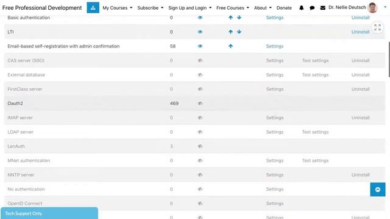Enable LDAP server eye icon

pyautogui.click(x=200, y=132)
